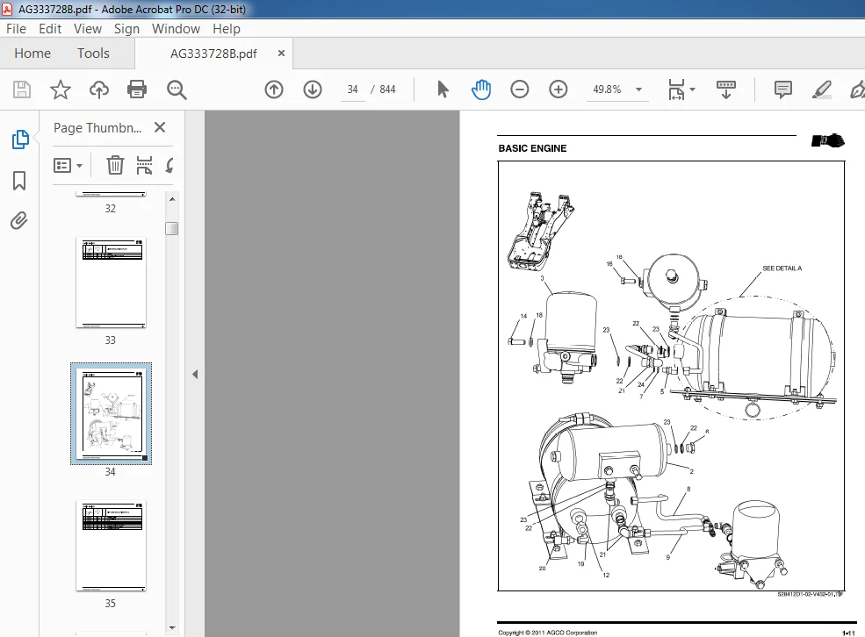
Task: Add a comment with speech bubble icon
Action: (x=782, y=89)
